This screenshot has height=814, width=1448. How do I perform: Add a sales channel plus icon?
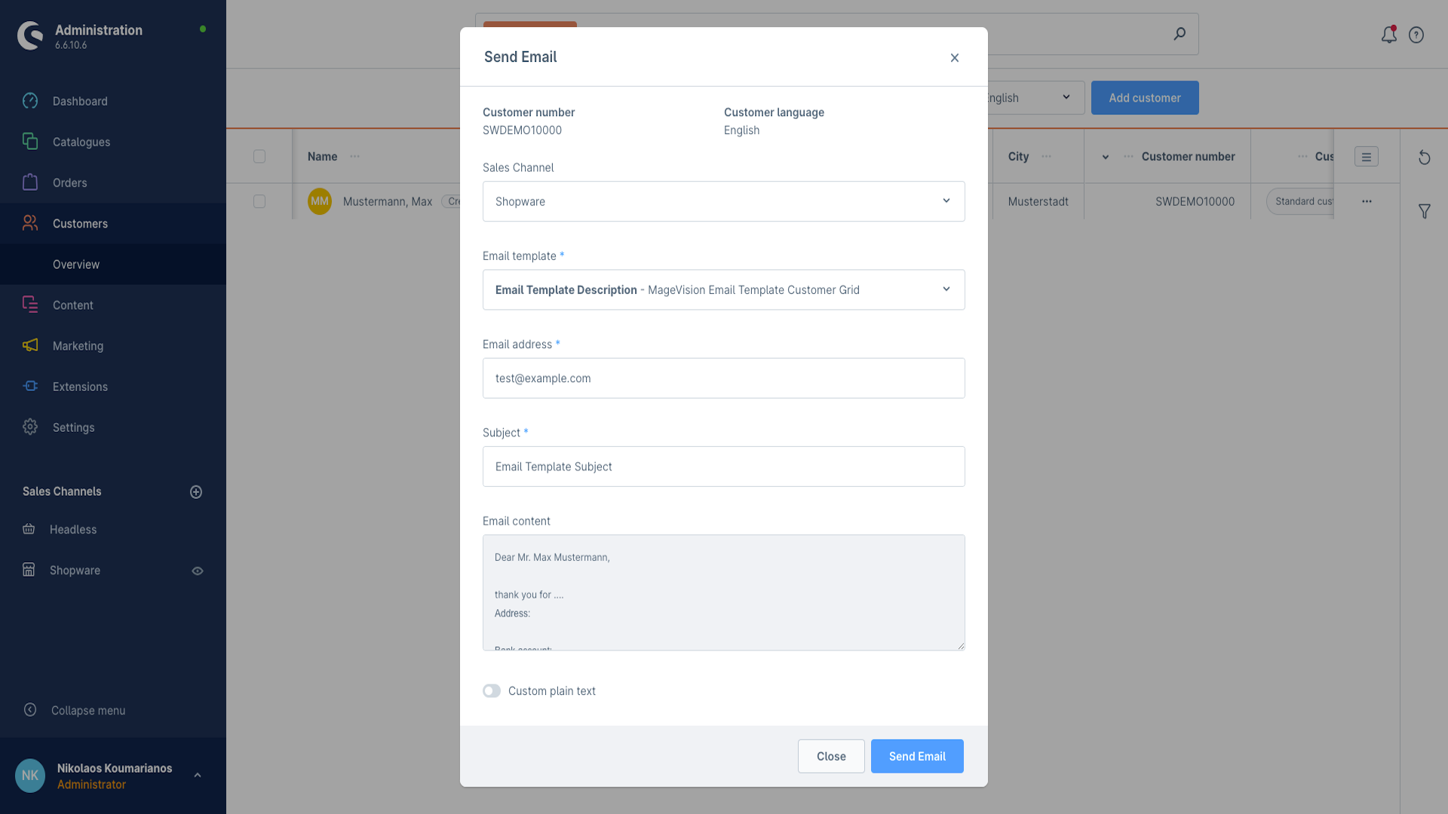[196, 492]
